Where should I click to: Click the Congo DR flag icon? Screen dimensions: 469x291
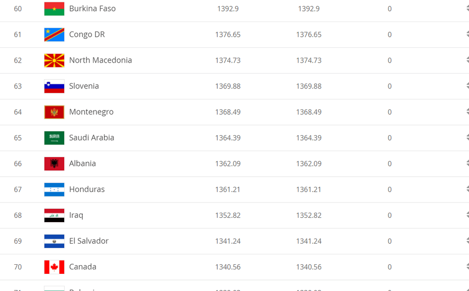pos(54,34)
